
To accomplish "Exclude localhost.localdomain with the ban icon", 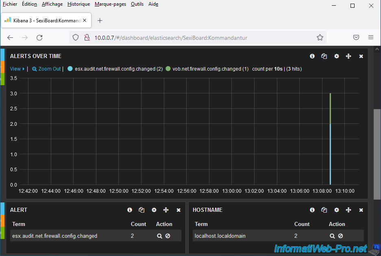I will point(340,236).
